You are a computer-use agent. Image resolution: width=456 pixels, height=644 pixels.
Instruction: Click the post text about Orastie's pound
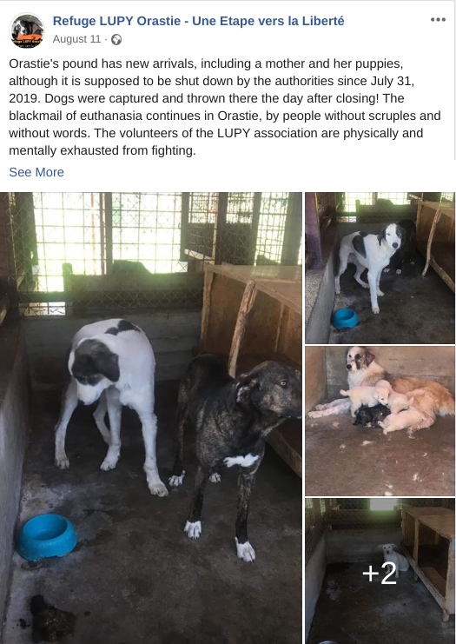point(225,107)
